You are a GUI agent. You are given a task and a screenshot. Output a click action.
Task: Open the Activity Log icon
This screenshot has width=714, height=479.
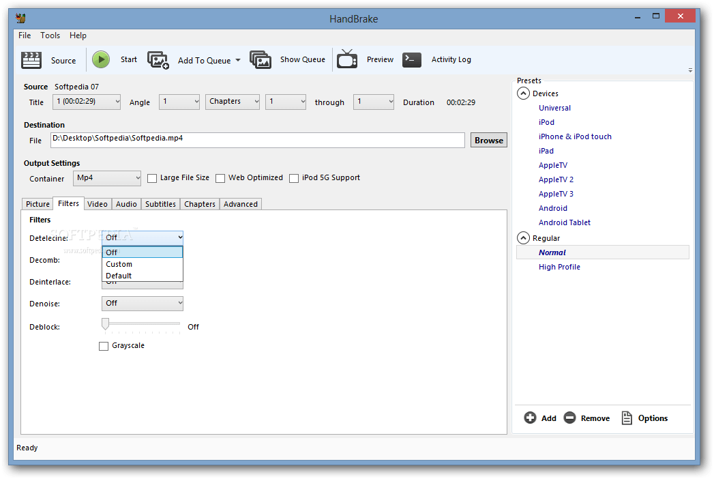411,60
